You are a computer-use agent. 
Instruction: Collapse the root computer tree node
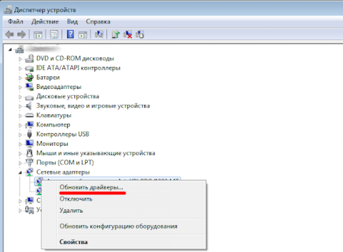[x=10, y=50]
